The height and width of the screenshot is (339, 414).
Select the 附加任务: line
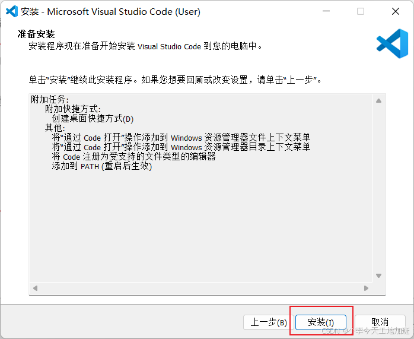(x=50, y=99)
